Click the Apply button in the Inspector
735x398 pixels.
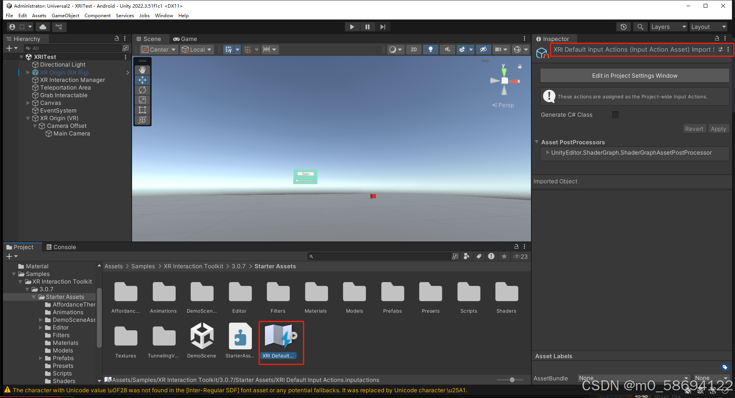(719, 129)
